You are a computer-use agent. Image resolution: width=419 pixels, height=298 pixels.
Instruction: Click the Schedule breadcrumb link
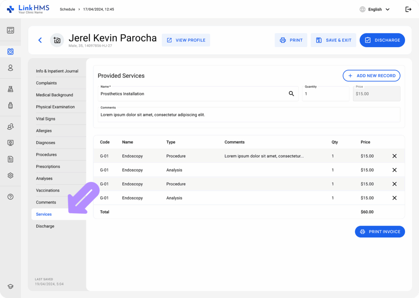point(68,9)
